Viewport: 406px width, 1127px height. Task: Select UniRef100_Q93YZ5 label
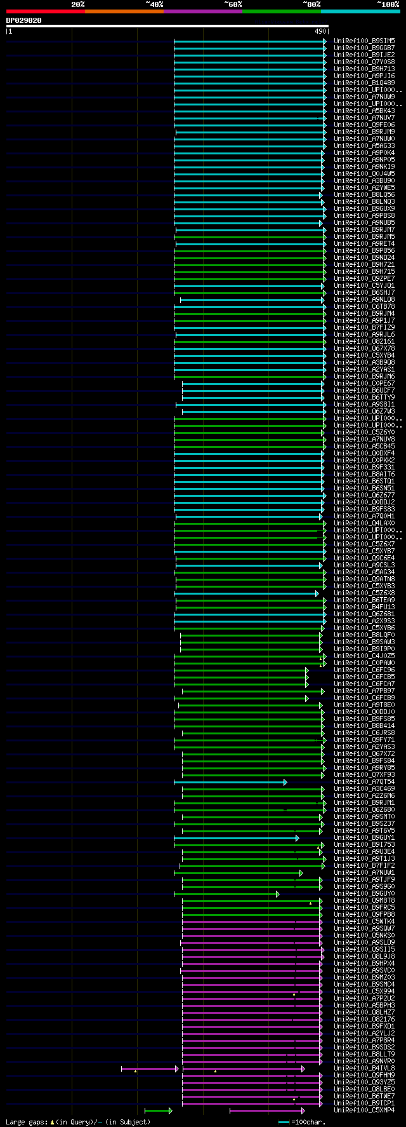coord(364,1083)
